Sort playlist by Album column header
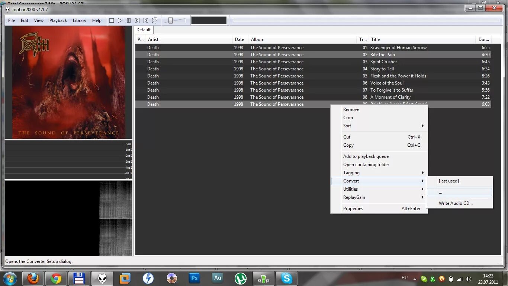508x286 pixels. [x=303, y=39]
